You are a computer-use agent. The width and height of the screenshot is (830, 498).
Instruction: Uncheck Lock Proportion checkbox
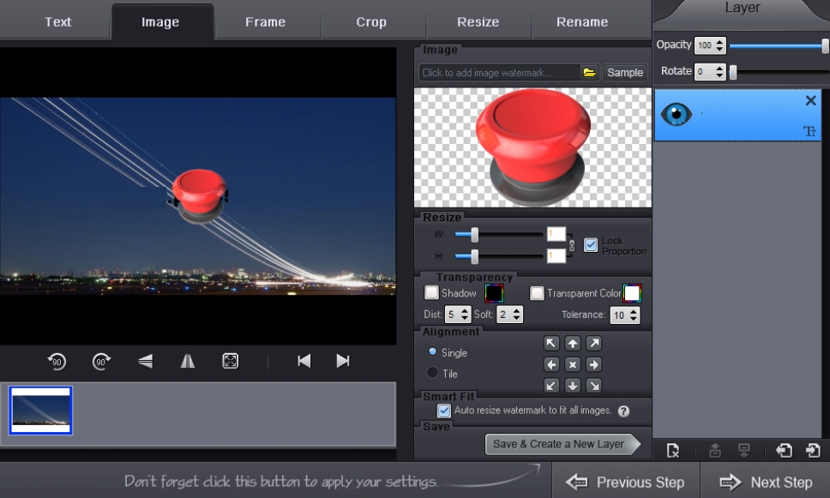[x=591, y=245]
